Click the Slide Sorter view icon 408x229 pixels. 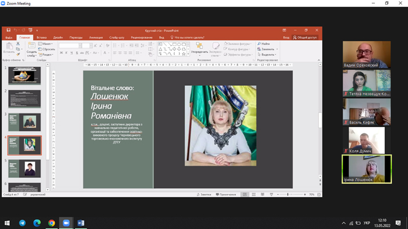[254, 195]
